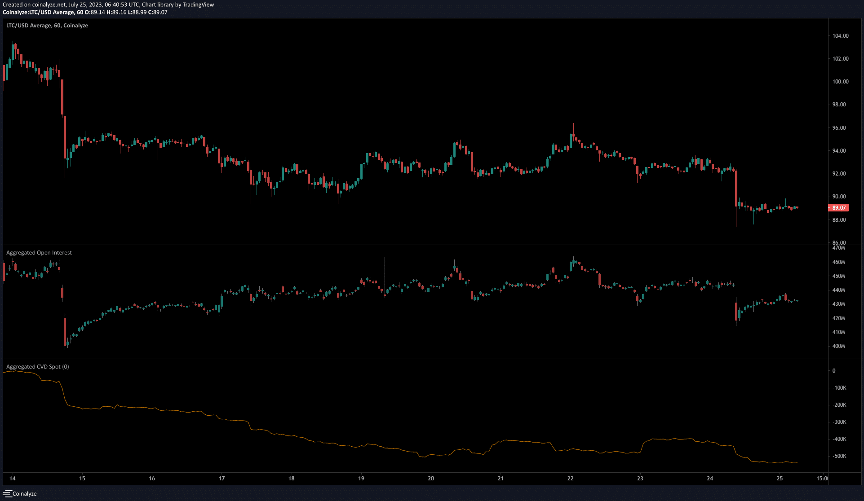
Task: Click the Aggregated Open Interest pane title
Action: click(x=39, y=253)
